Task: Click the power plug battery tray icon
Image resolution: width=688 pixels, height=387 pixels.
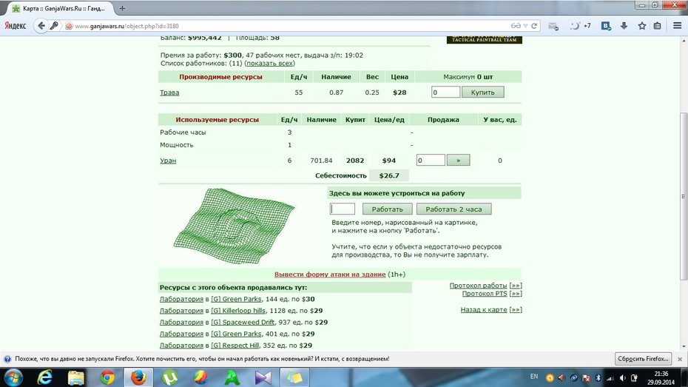Action: pyautogui.click(x=635, y=378)
